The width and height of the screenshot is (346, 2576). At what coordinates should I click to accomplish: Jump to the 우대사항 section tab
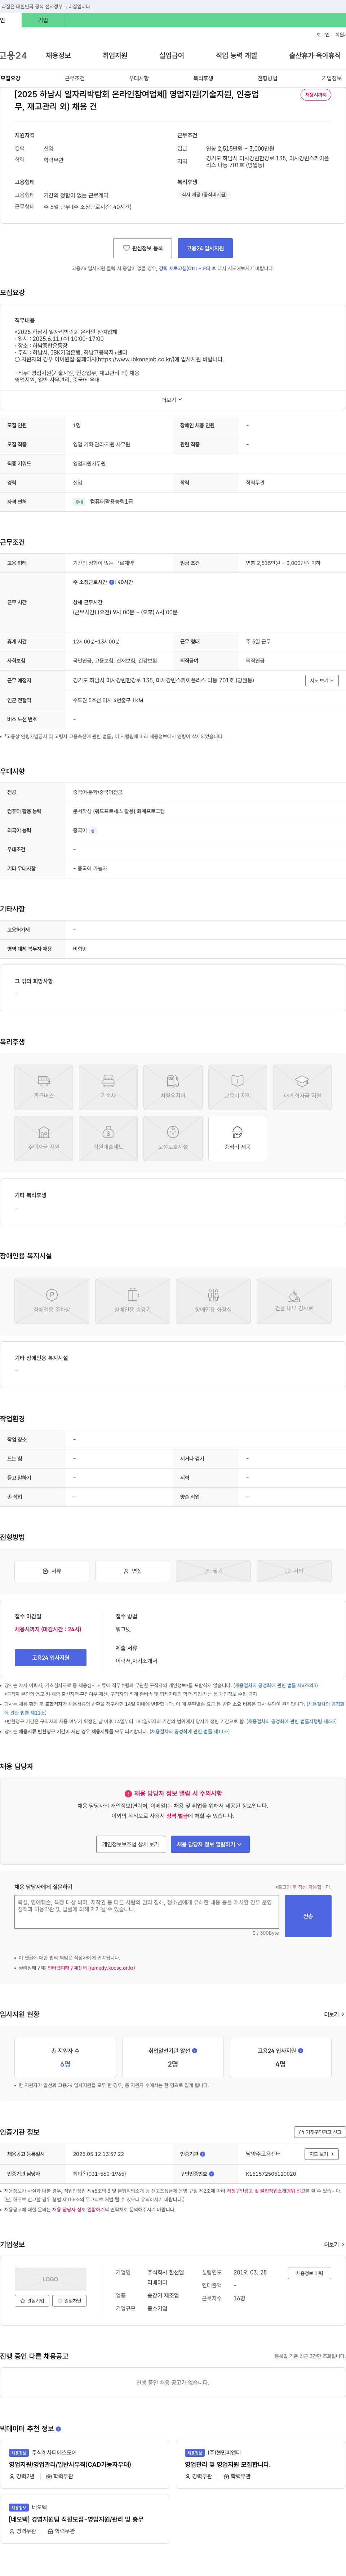click(x=139, y=78)
